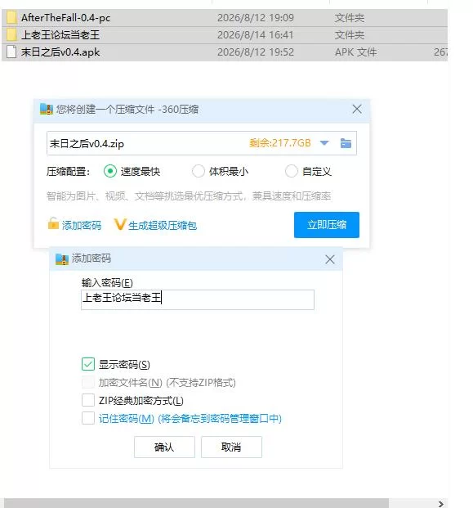The height and width of the screenshot is (508, 473).
Task: Check the 记住密码(M) checkbox
Action: tap(88, 418)
